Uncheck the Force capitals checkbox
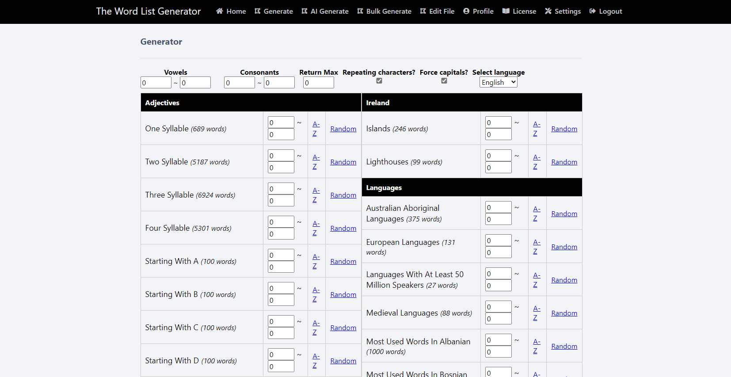This screenshot has height=377, width=731. coord(444,81)
